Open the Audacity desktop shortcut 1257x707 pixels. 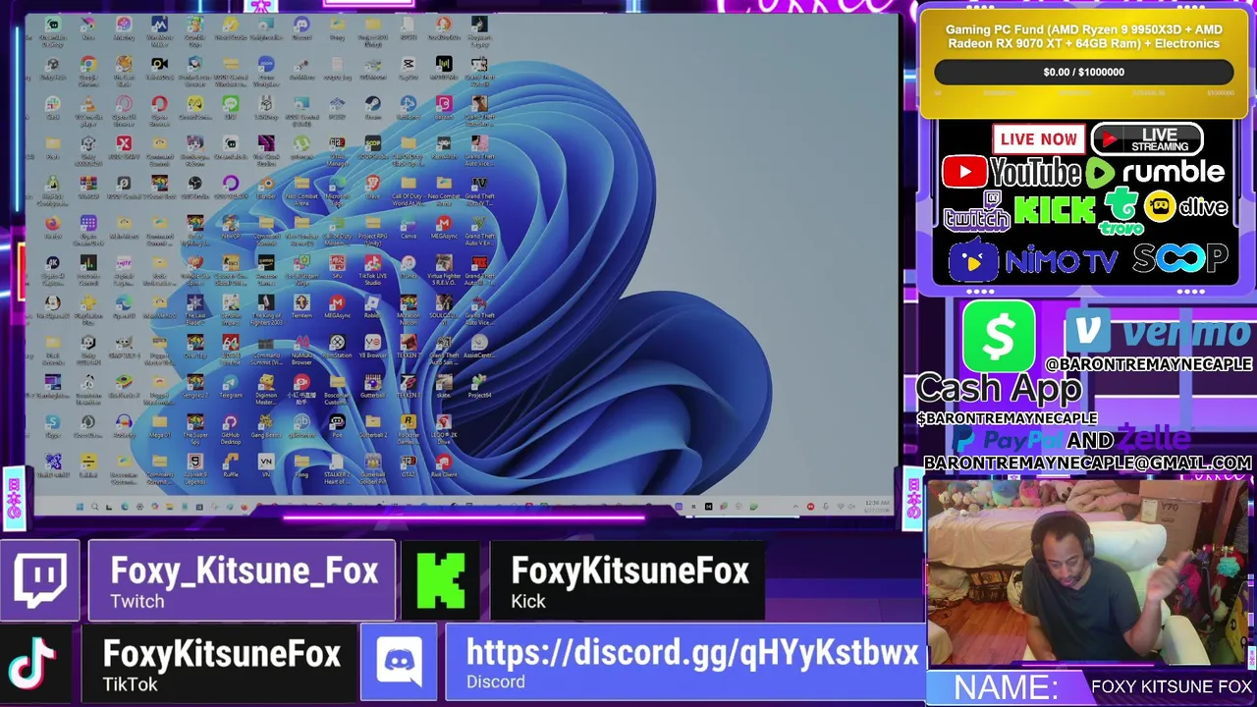click(124, 422)
